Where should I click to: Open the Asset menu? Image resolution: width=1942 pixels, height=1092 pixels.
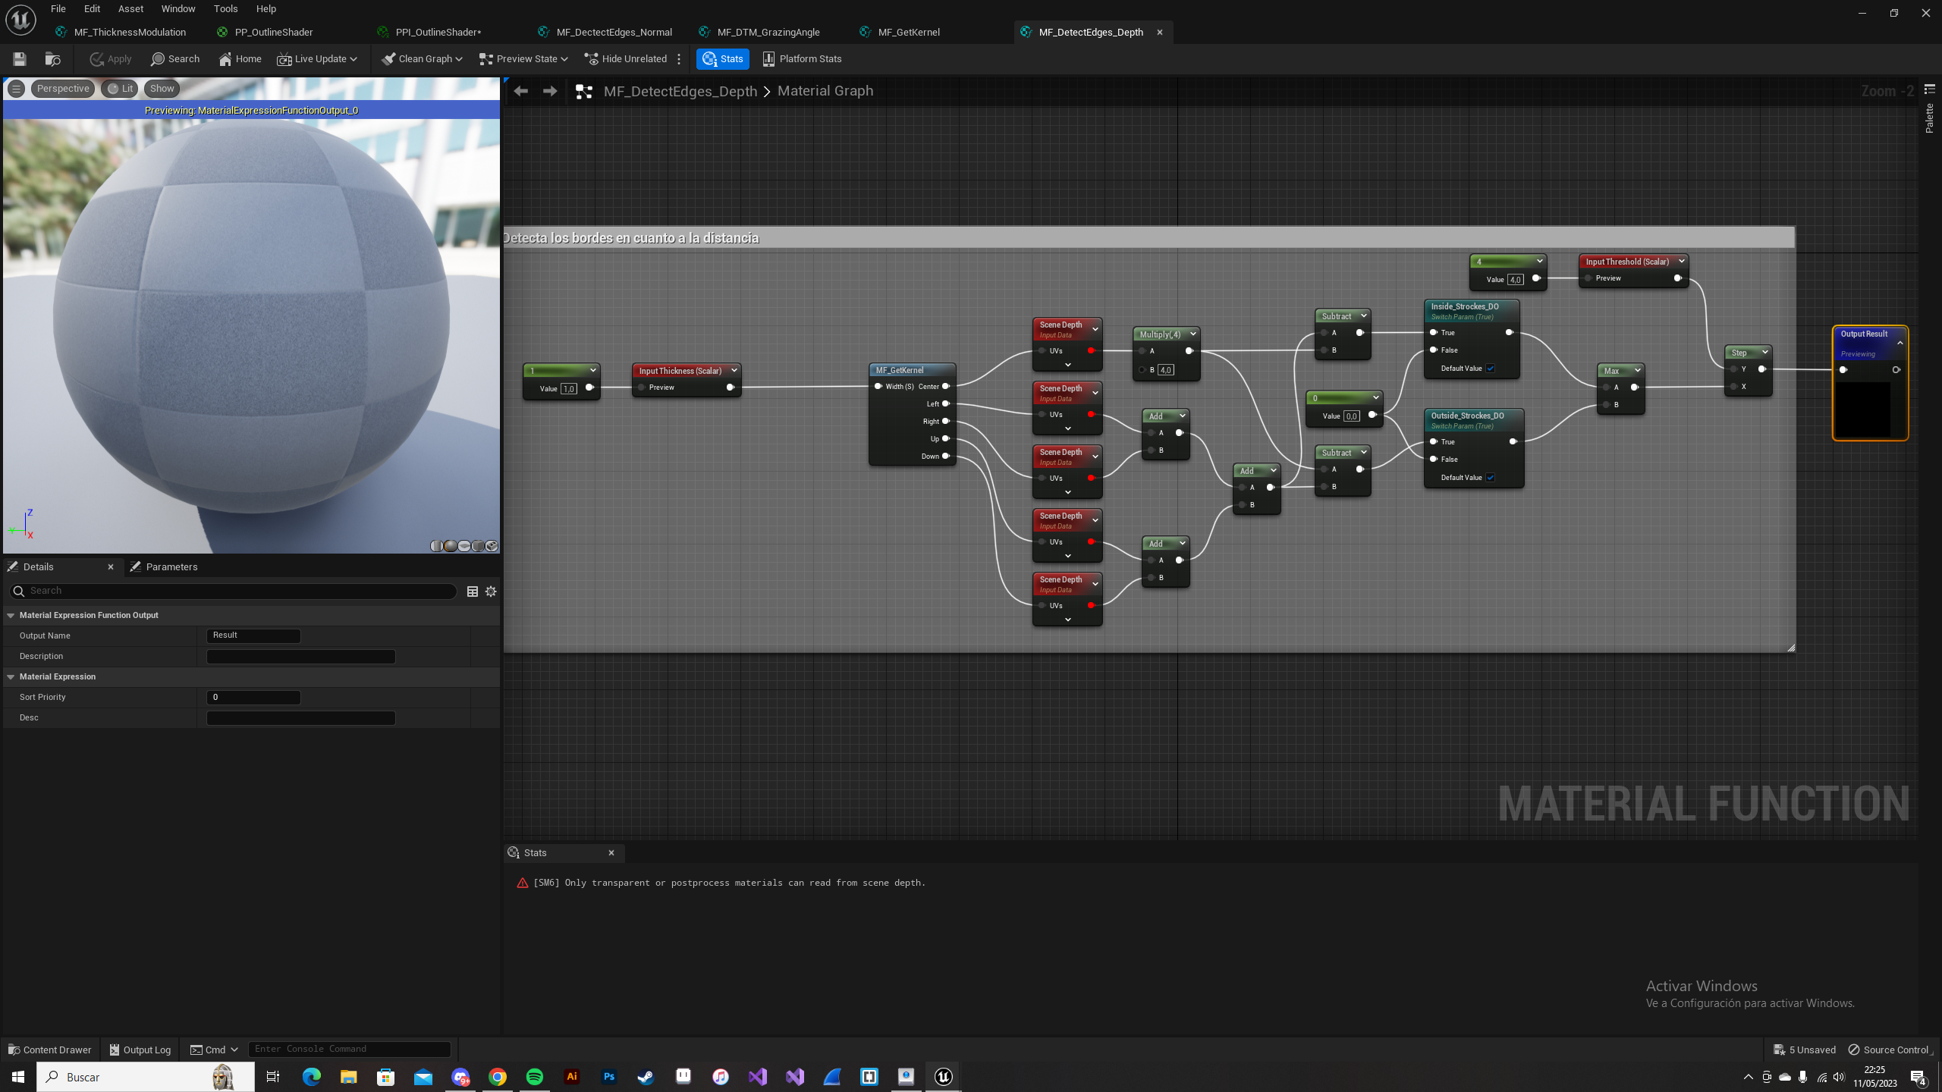130,8
